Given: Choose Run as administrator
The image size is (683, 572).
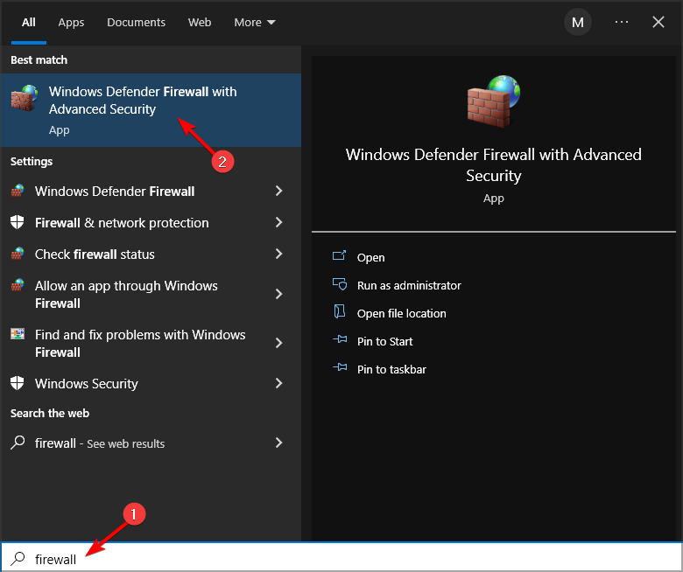Looking at the screenshot, I should [409, 285].
